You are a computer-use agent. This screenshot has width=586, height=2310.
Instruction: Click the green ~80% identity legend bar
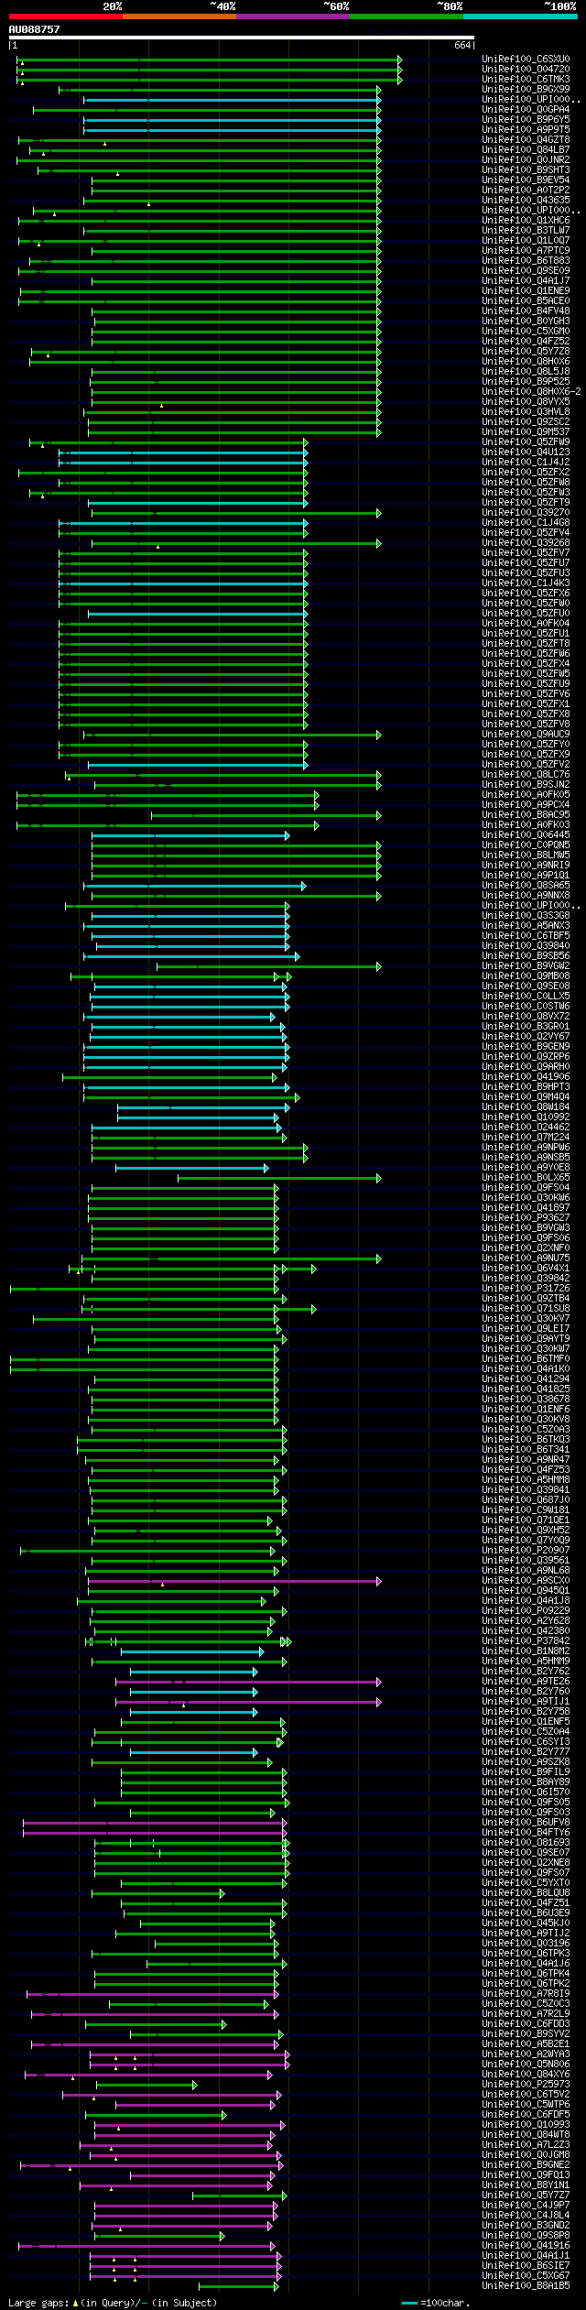406,16
